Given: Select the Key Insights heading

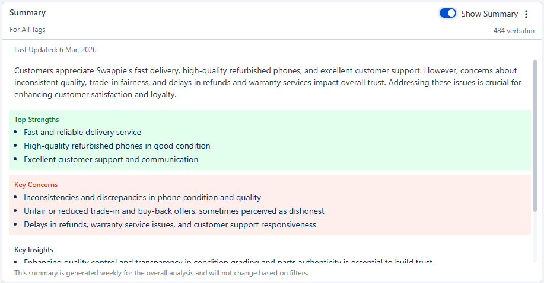Looking at the screenshot, I should point(34,250).
